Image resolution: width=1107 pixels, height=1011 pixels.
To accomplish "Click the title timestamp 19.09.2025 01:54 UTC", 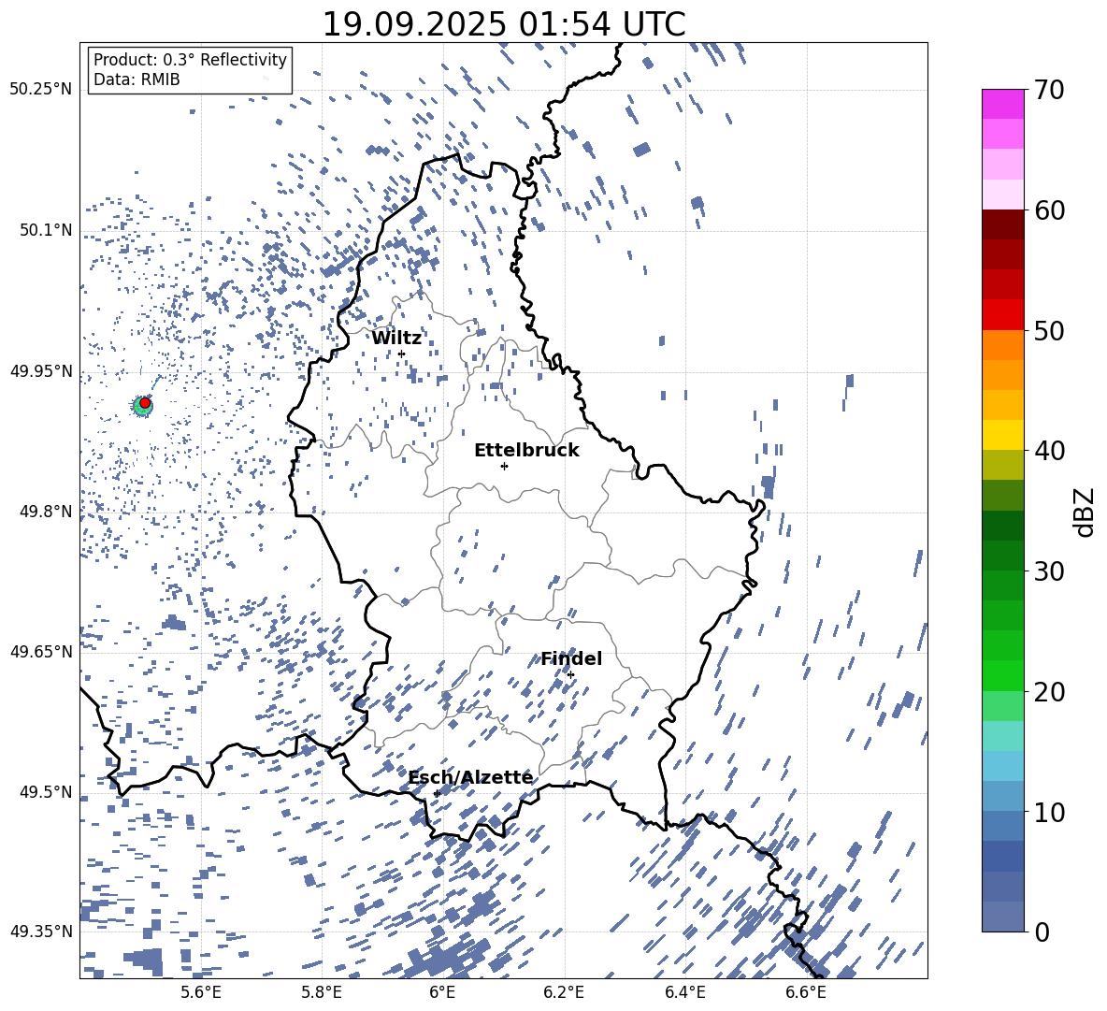I will coord(504,24).
